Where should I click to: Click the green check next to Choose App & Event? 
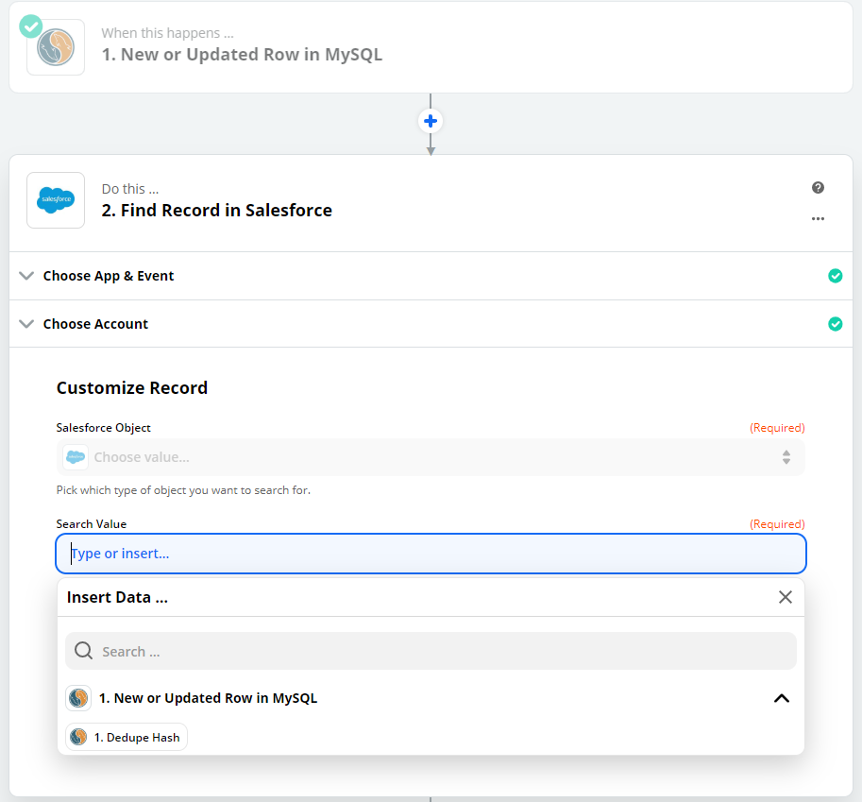[x=835, y=276]
